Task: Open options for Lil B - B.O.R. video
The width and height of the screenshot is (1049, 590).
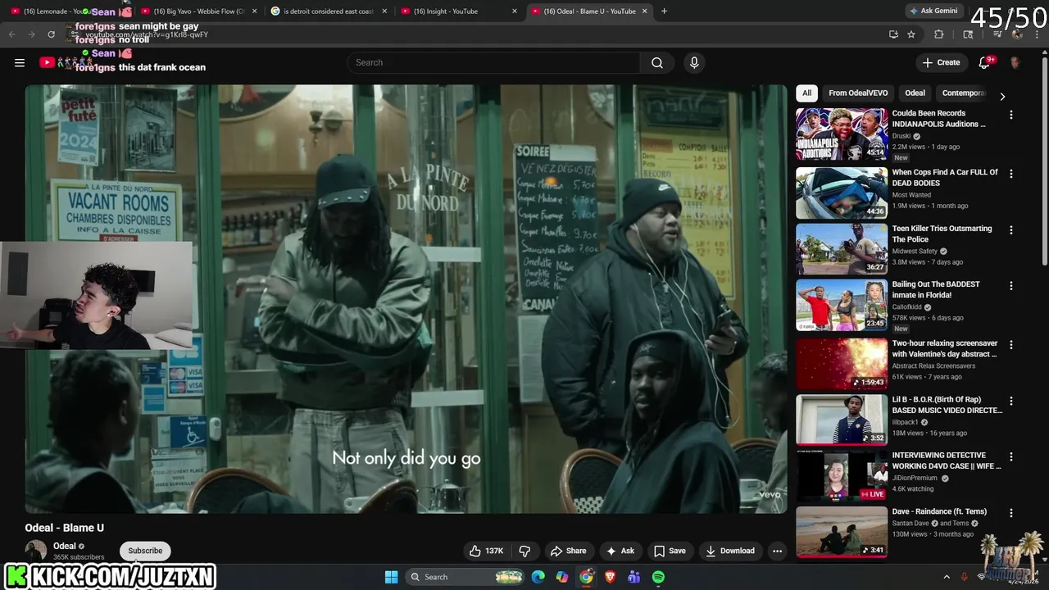Action: pyautogui.click(x=1010, y=402)
